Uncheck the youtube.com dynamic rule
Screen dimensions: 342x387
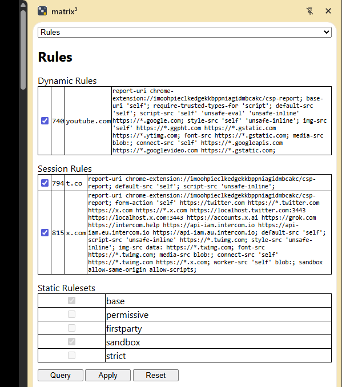[x=45, y=121]
